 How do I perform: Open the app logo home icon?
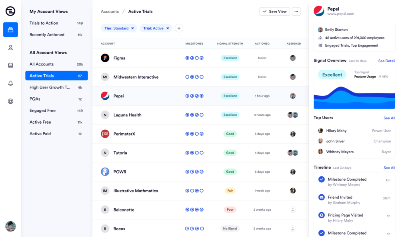(10, 11)
